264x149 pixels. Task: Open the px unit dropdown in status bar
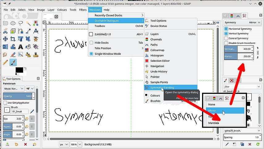(64, 144)
